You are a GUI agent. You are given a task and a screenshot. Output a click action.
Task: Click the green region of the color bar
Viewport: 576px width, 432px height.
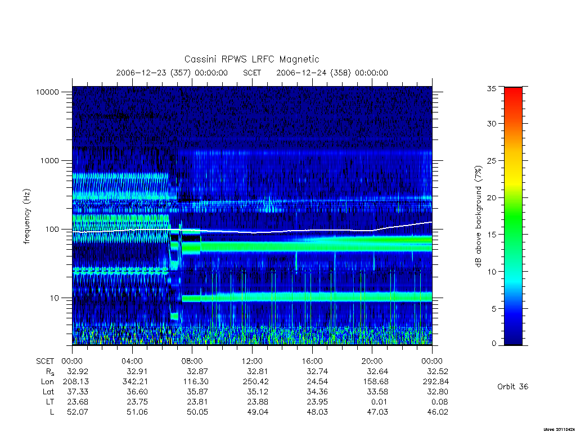point(513,217)
